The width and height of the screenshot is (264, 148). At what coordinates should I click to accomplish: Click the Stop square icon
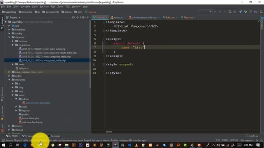click(x=235, y=12)
